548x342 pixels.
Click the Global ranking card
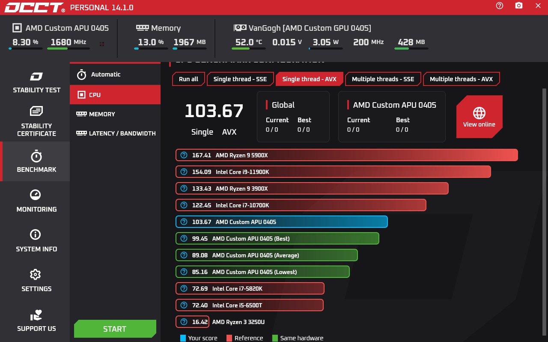point(293,117)
